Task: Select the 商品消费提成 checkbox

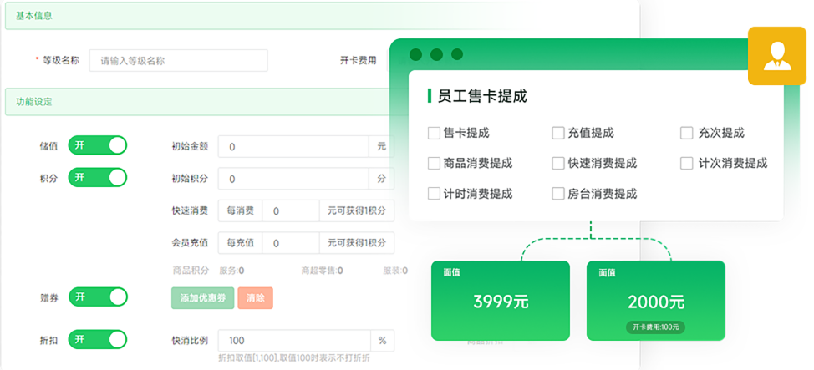Action: [434, 163]
